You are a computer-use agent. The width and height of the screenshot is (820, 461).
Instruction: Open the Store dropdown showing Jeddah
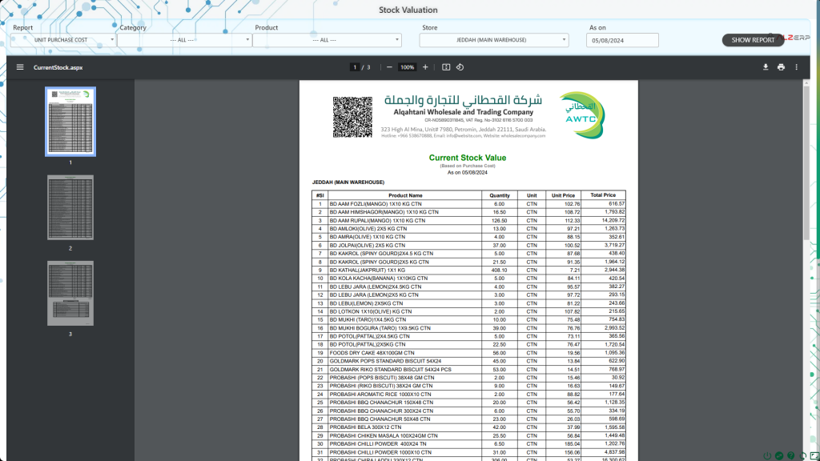(493, 40)
